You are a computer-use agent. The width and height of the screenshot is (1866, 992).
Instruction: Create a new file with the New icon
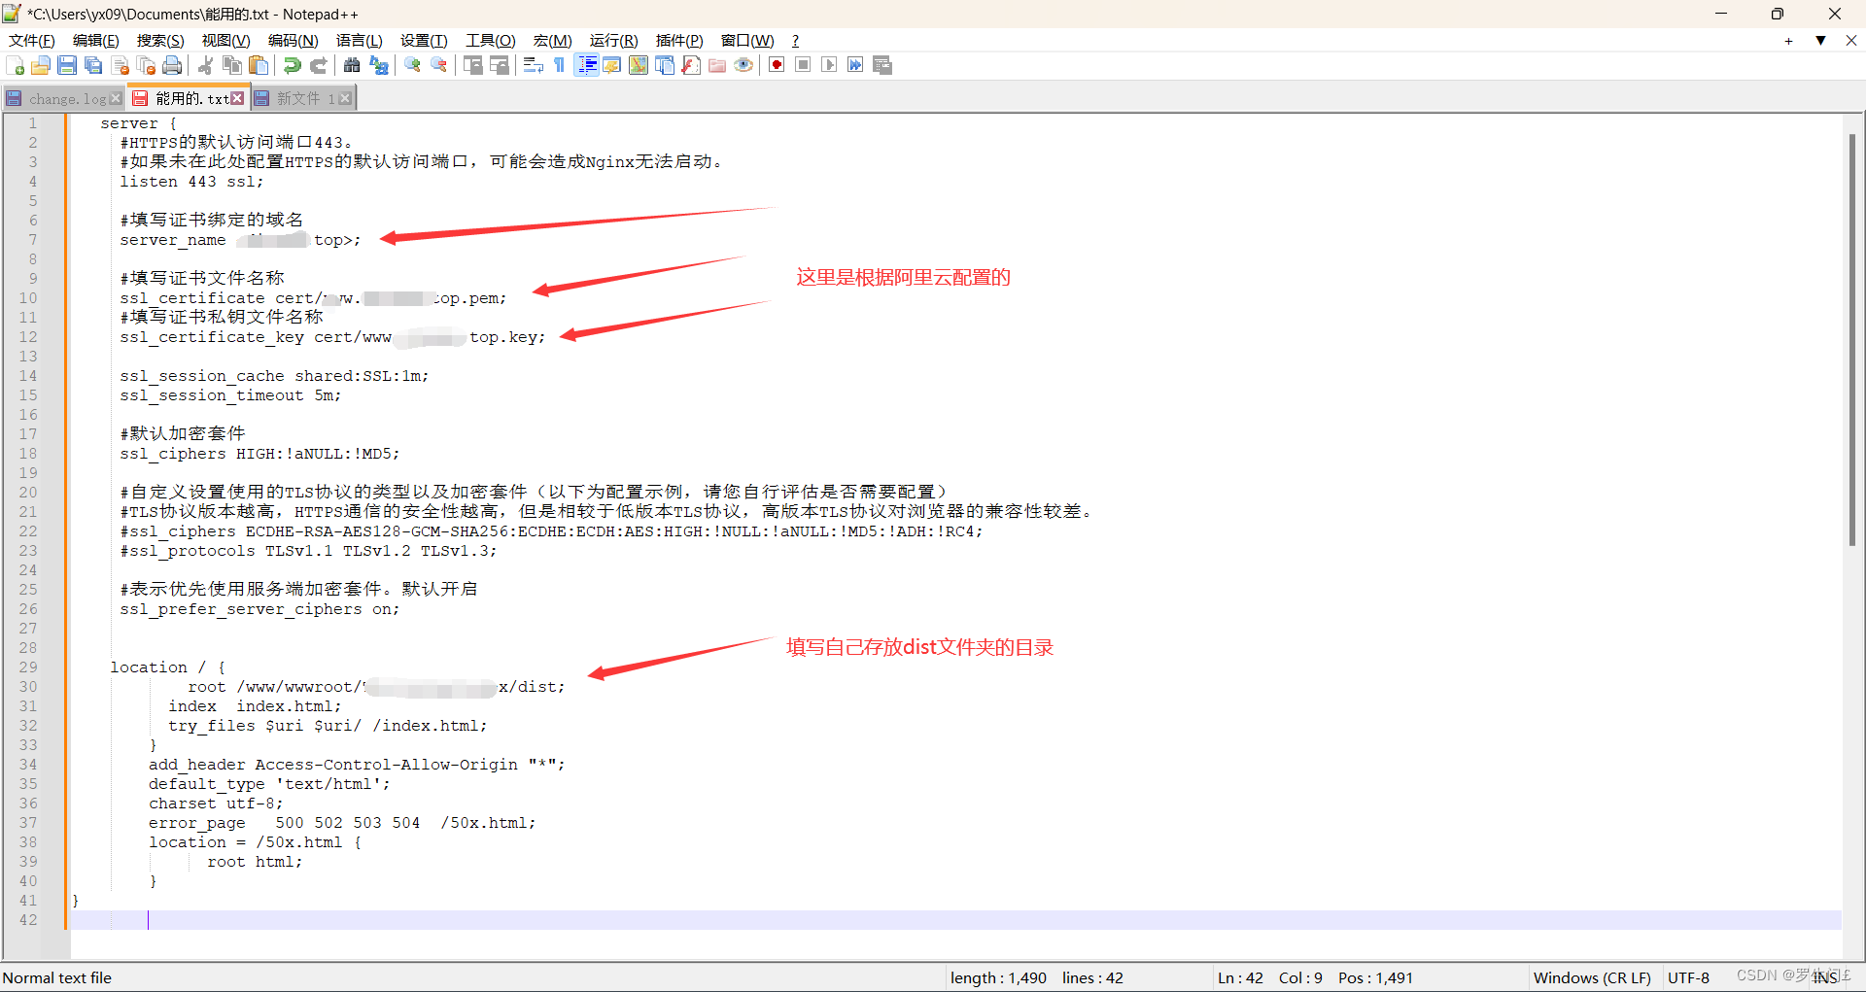point(15,65)
